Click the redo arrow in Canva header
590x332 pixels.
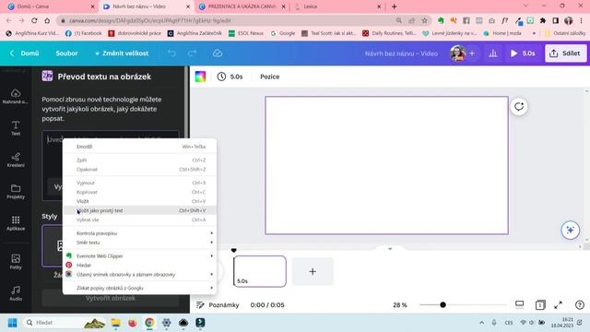(x=192, y=53)
